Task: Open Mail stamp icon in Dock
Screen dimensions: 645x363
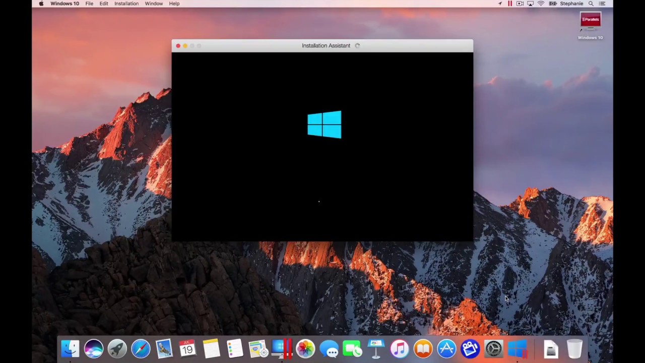Action: click(164, 349)
